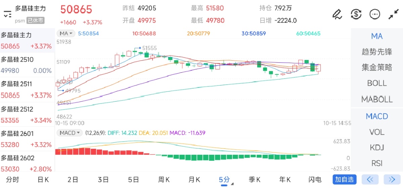Collapse fullscreen with the shrink arrows icon
Screen dimensions: 403x192
(x=393, y=14)
